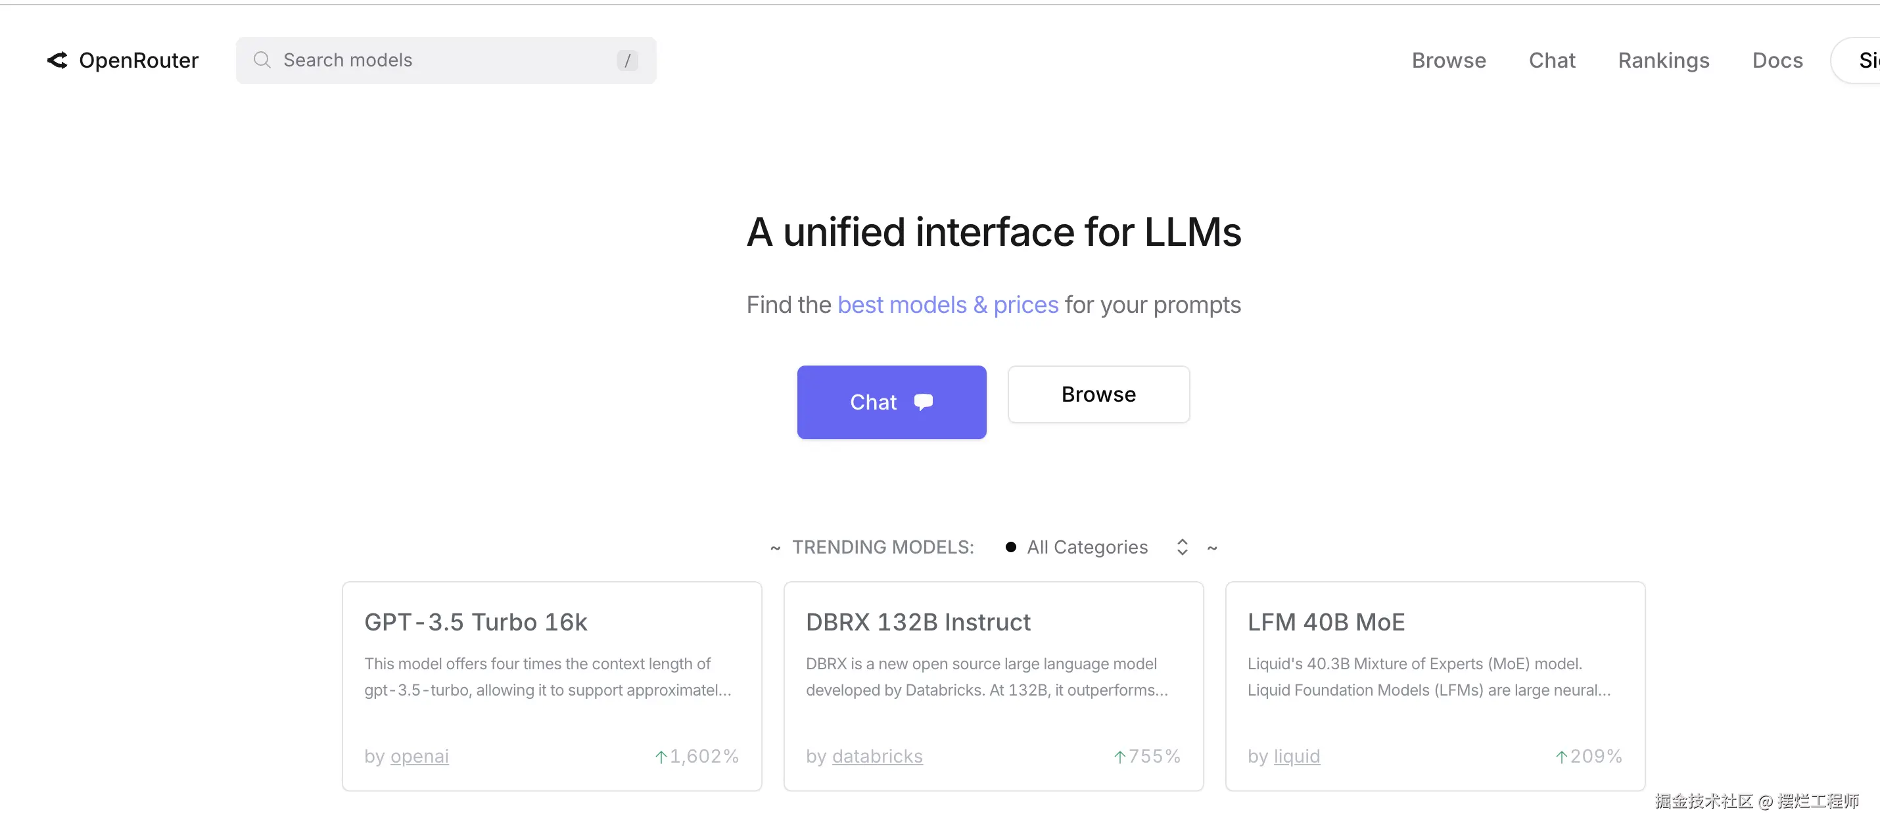
Task: Open the LFM 40B MoE model card
Action: tap(1325, 622)
